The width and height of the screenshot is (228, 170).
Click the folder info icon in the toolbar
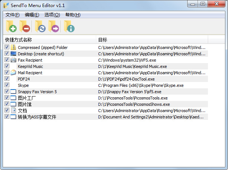point(69,26)
